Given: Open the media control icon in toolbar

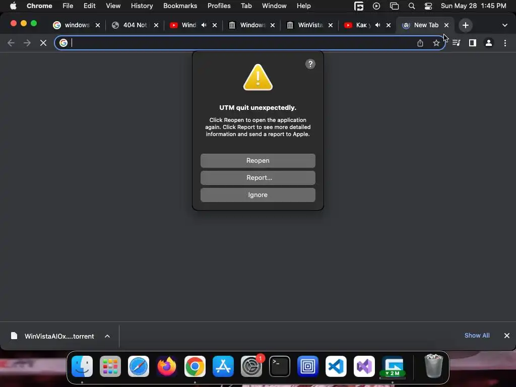Looking at the screenshot, I should pyautogui.click(x=456, y=43).
